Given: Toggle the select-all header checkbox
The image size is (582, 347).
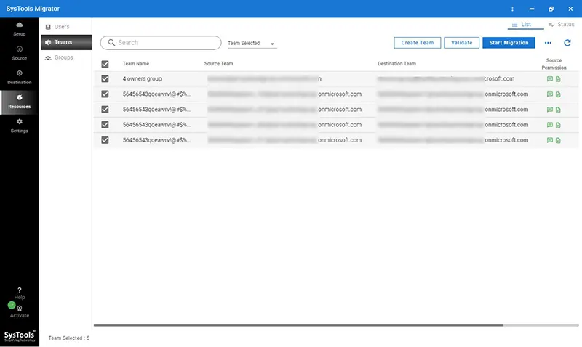Looking at the screenshot, I should [x=105, y=64].
